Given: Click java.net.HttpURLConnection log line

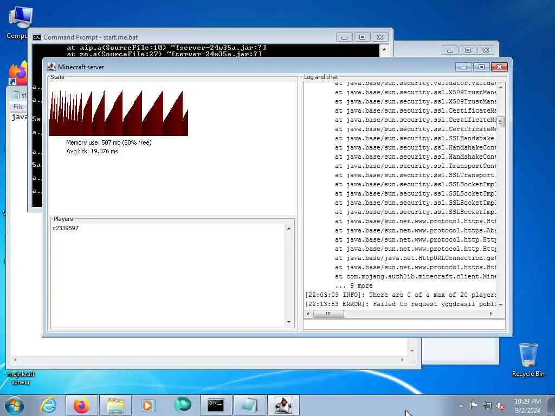Looking at the screenshot, I should coord(415,258).
